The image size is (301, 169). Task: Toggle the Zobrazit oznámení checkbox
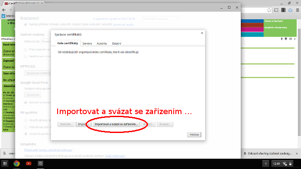pos(25,103)
